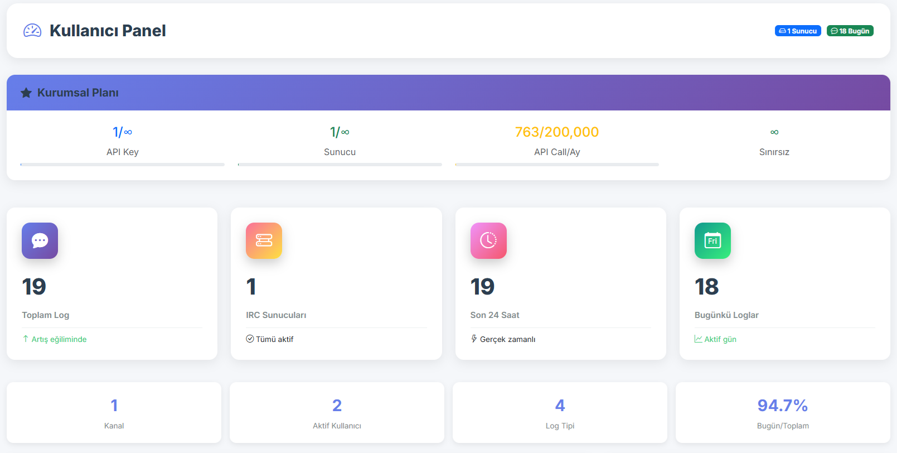Click the Kullanıcı Panel page title
Screen dimensions: 897x453
[108, 31]
